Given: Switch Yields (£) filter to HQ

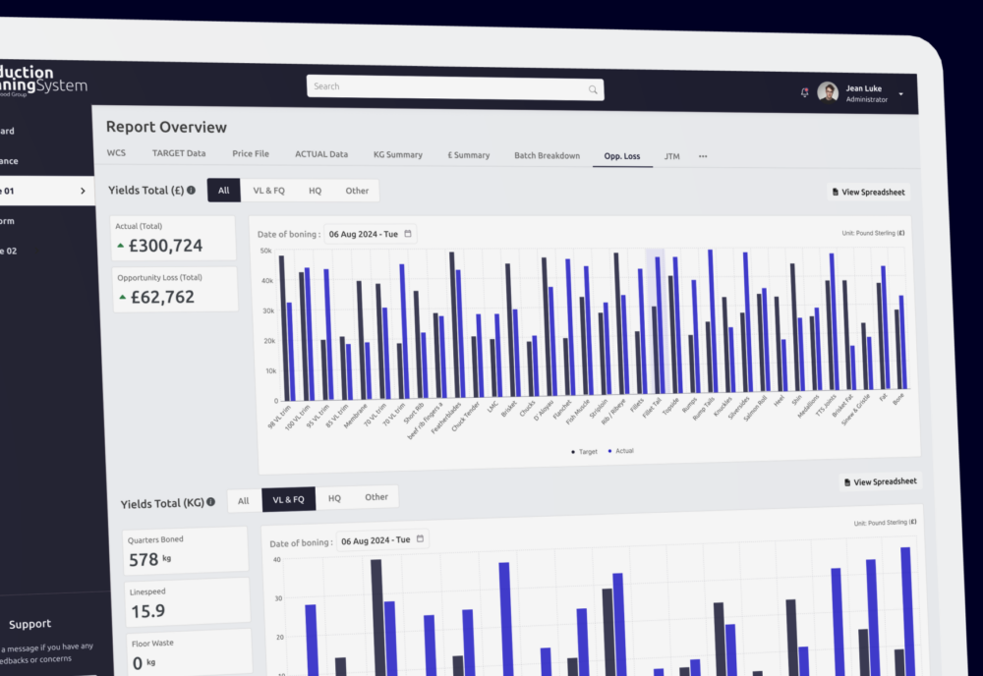Looking at the screenshot, I should tap(315, 191).
